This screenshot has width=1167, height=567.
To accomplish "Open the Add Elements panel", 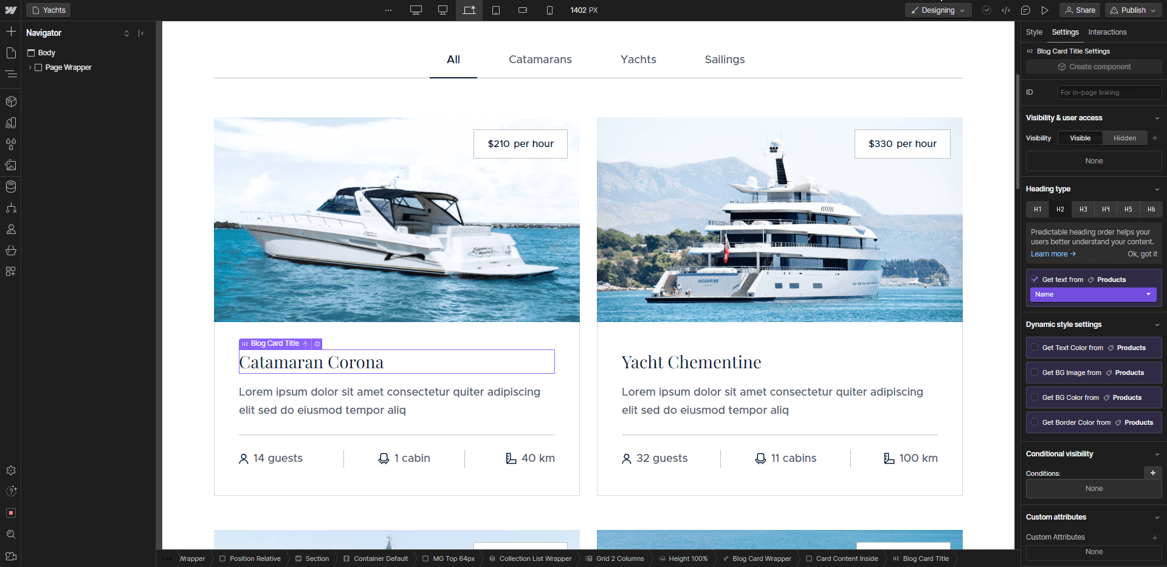I will (11, 31).
